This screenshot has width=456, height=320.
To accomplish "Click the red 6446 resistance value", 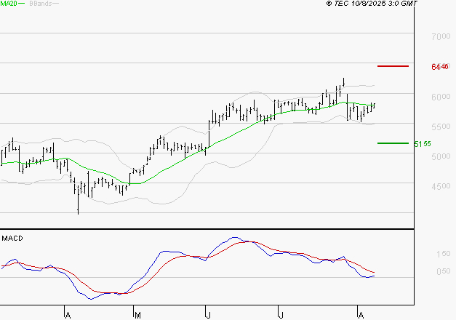I will point(440,67).
